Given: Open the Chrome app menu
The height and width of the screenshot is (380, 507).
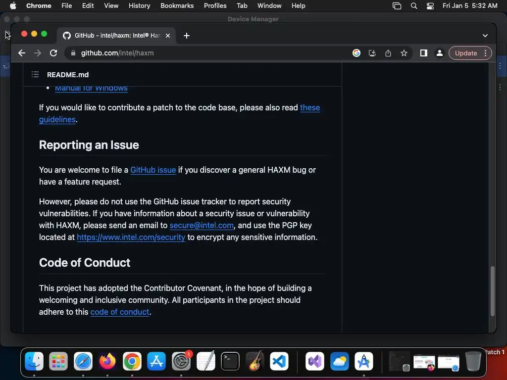Looking at the screenshot, I should (39, 6).
